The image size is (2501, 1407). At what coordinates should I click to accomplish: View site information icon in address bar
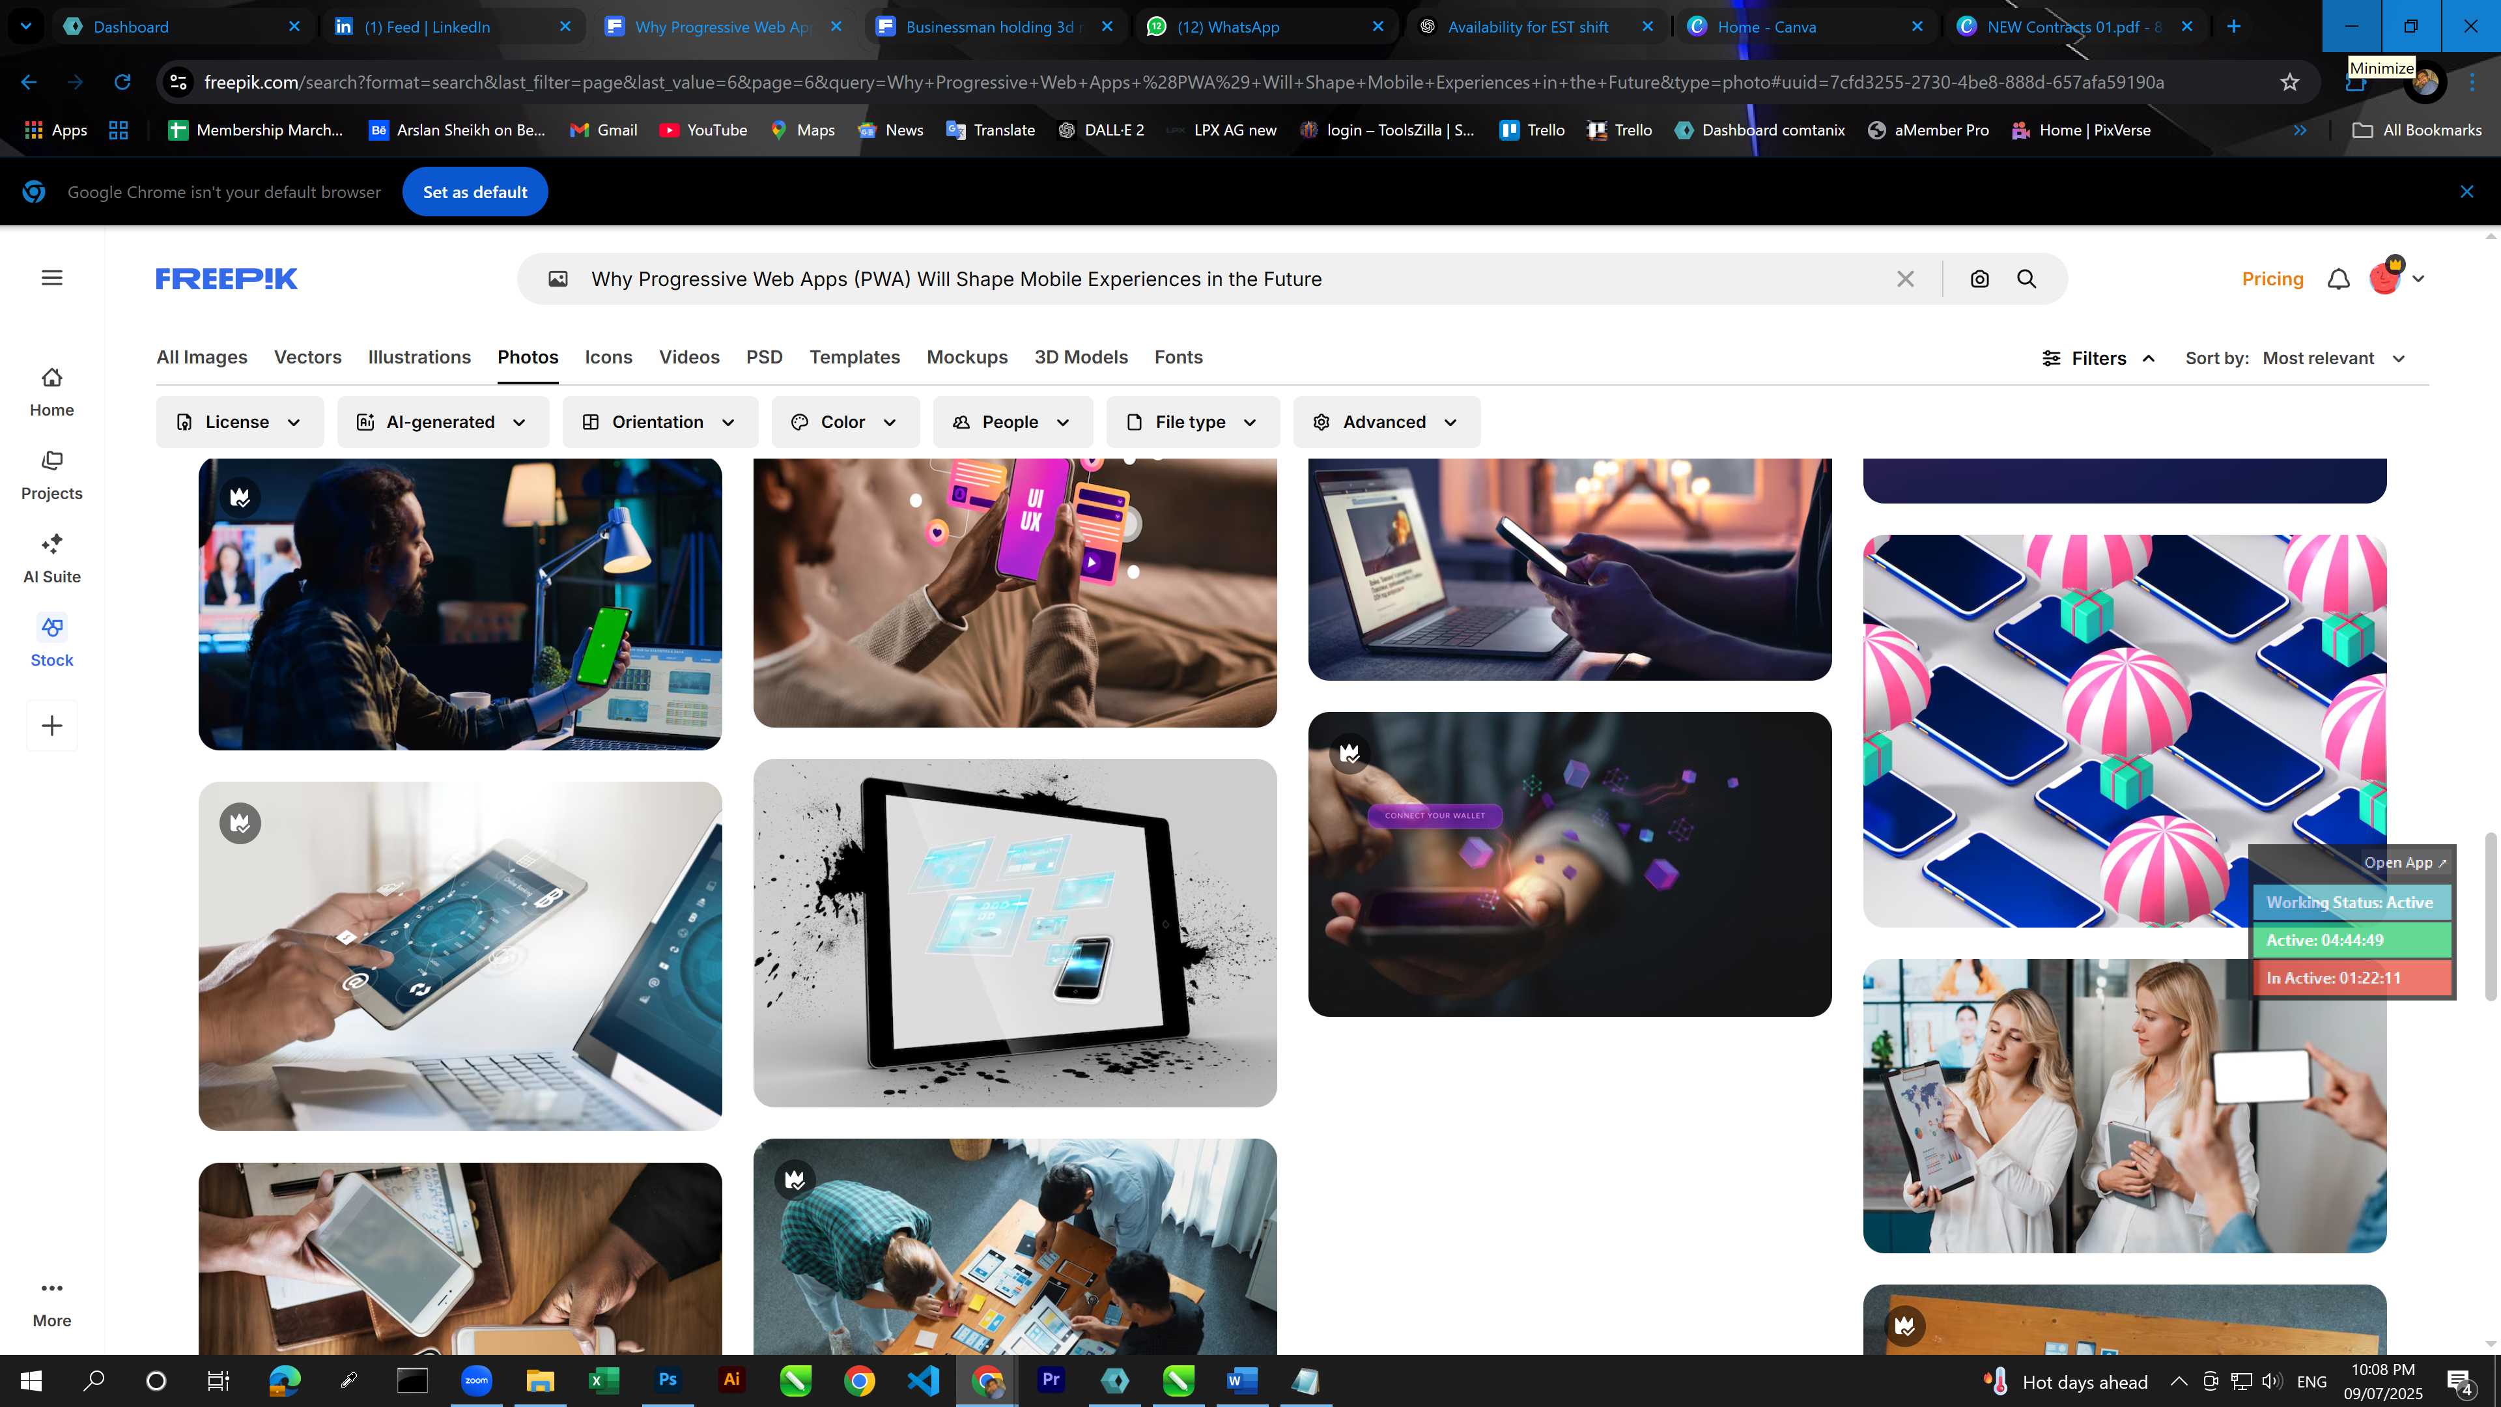[178, 83]
